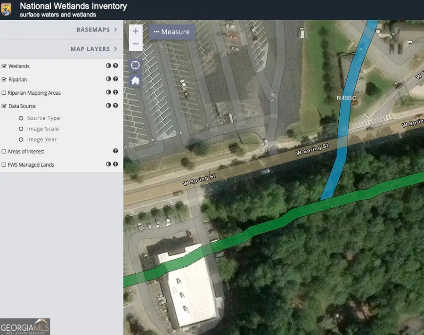Adjust Riparian Mapping Areas transparency icon

[108, 92]
